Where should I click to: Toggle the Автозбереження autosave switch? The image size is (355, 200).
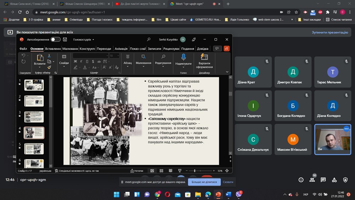56,39
